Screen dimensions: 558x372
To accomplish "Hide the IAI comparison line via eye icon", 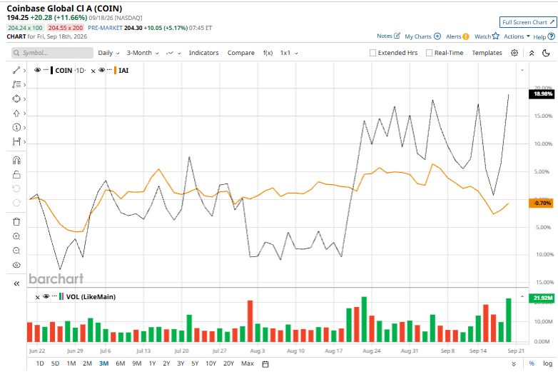I will [x=102, y=70].
